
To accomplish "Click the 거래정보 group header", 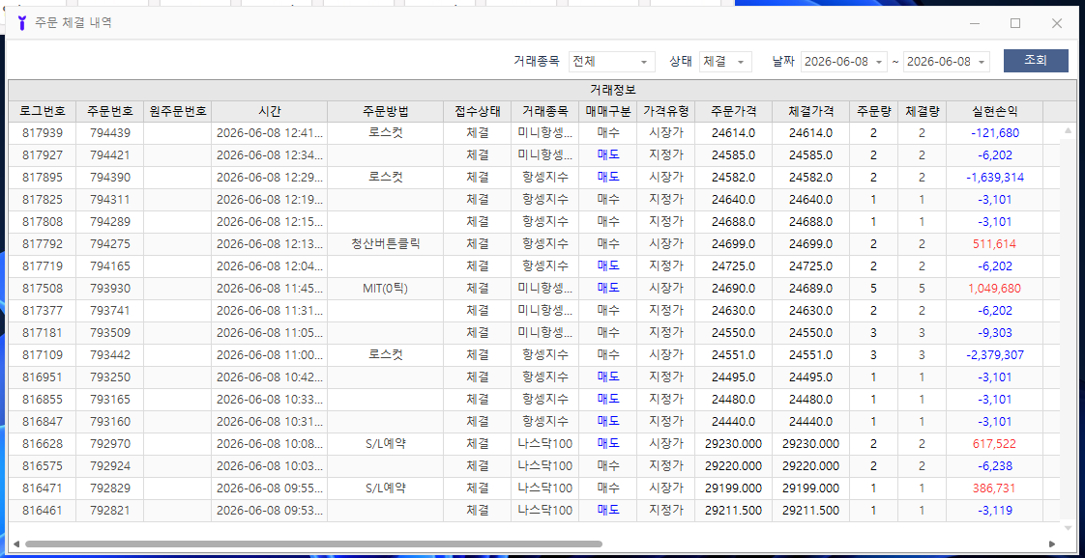I will tap(612, 90).
